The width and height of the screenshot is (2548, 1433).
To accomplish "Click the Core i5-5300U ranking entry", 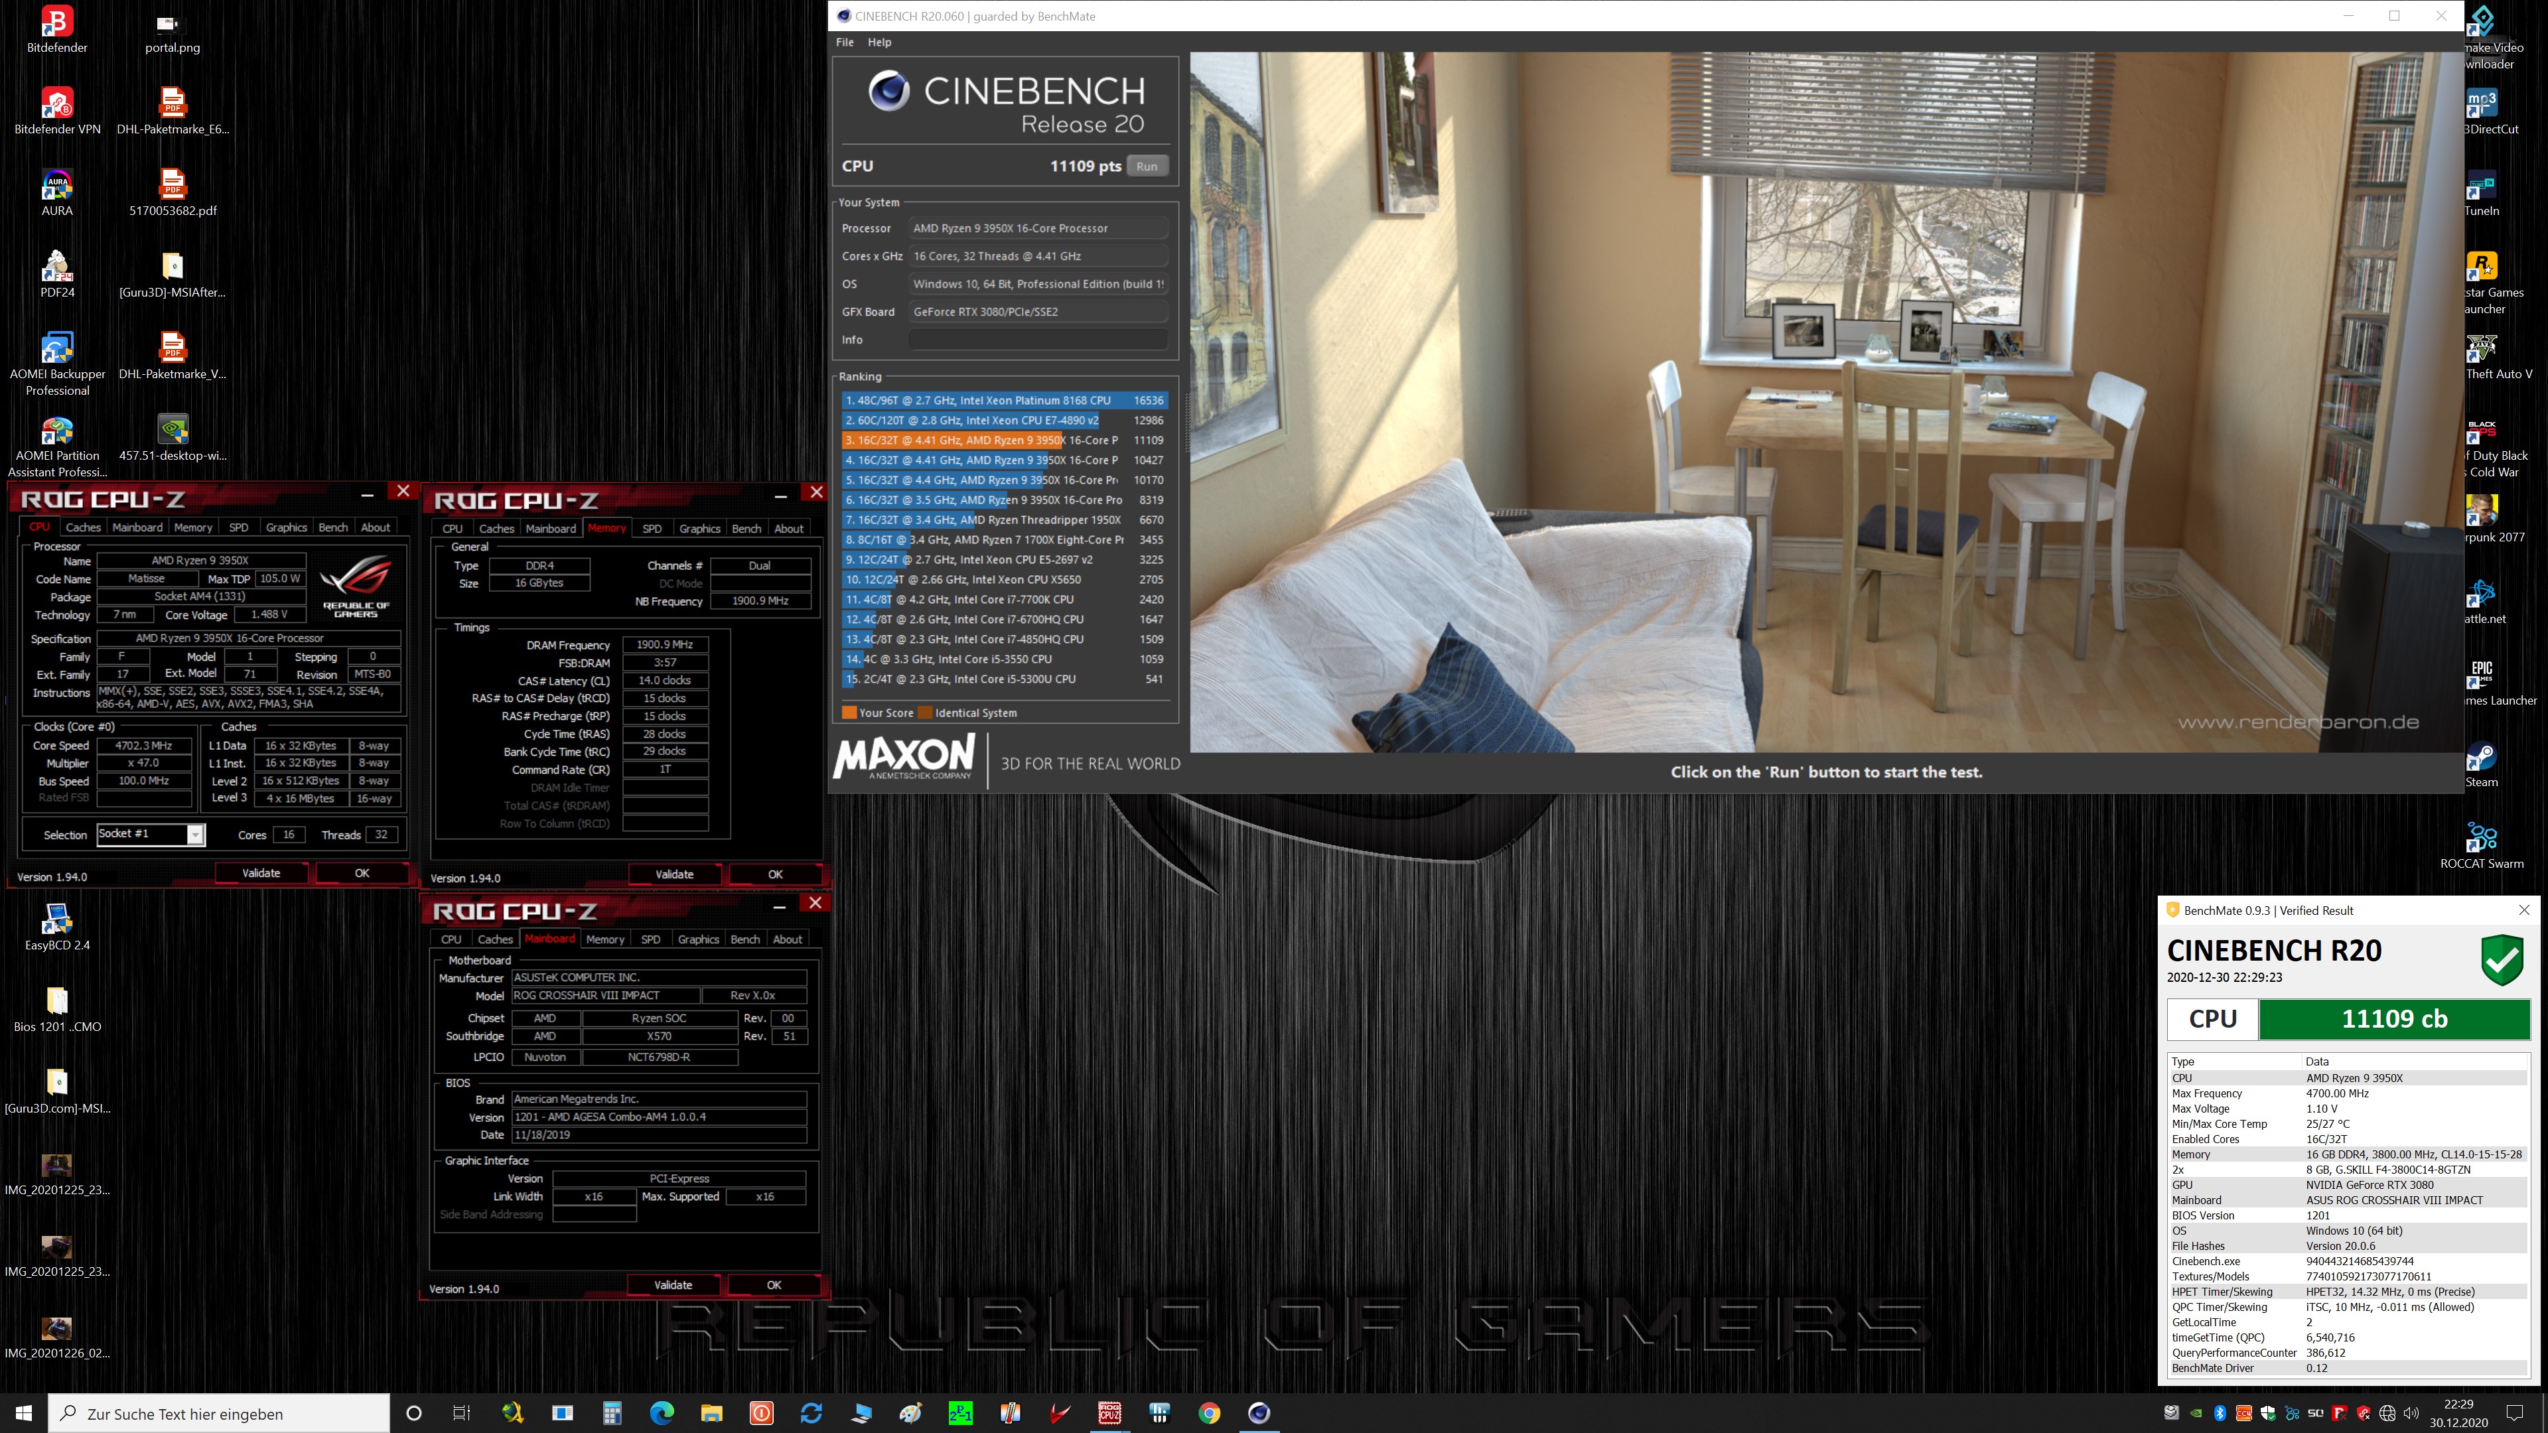I will coord(1004,679).
